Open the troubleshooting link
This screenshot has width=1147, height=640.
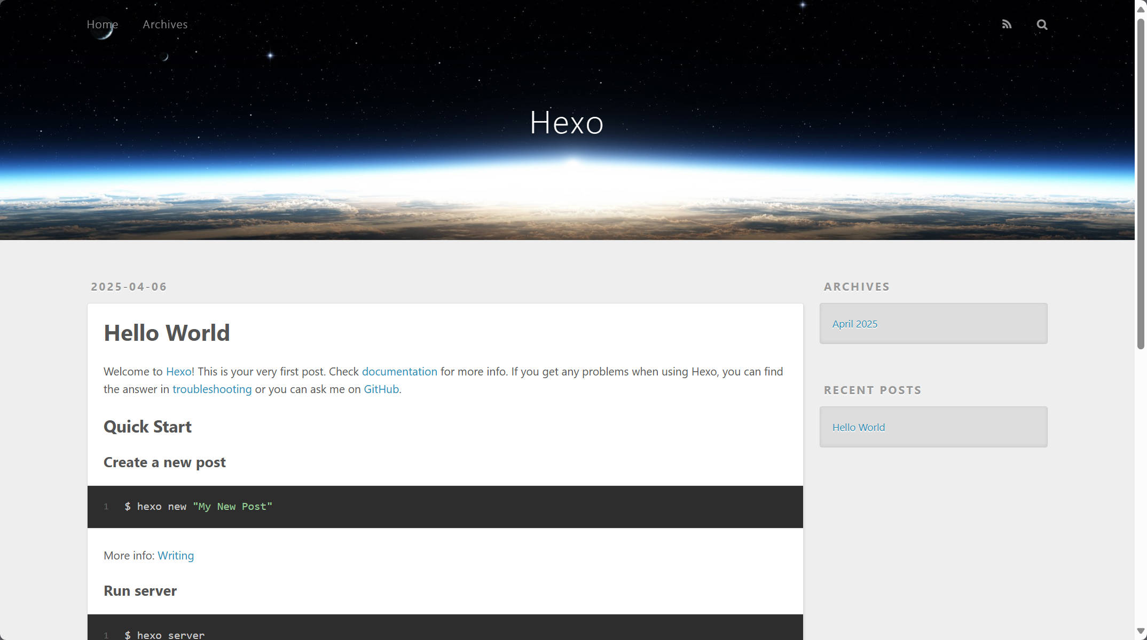[211, 389]
